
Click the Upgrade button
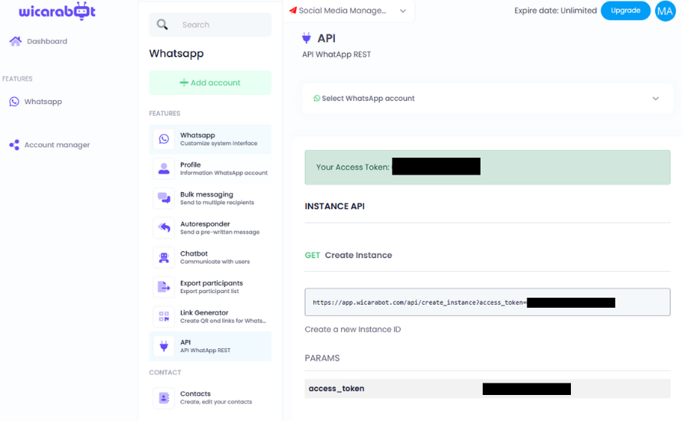[x=625, y=11]
